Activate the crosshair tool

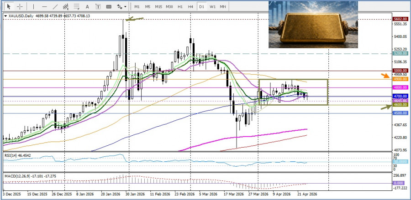[20, 7]
